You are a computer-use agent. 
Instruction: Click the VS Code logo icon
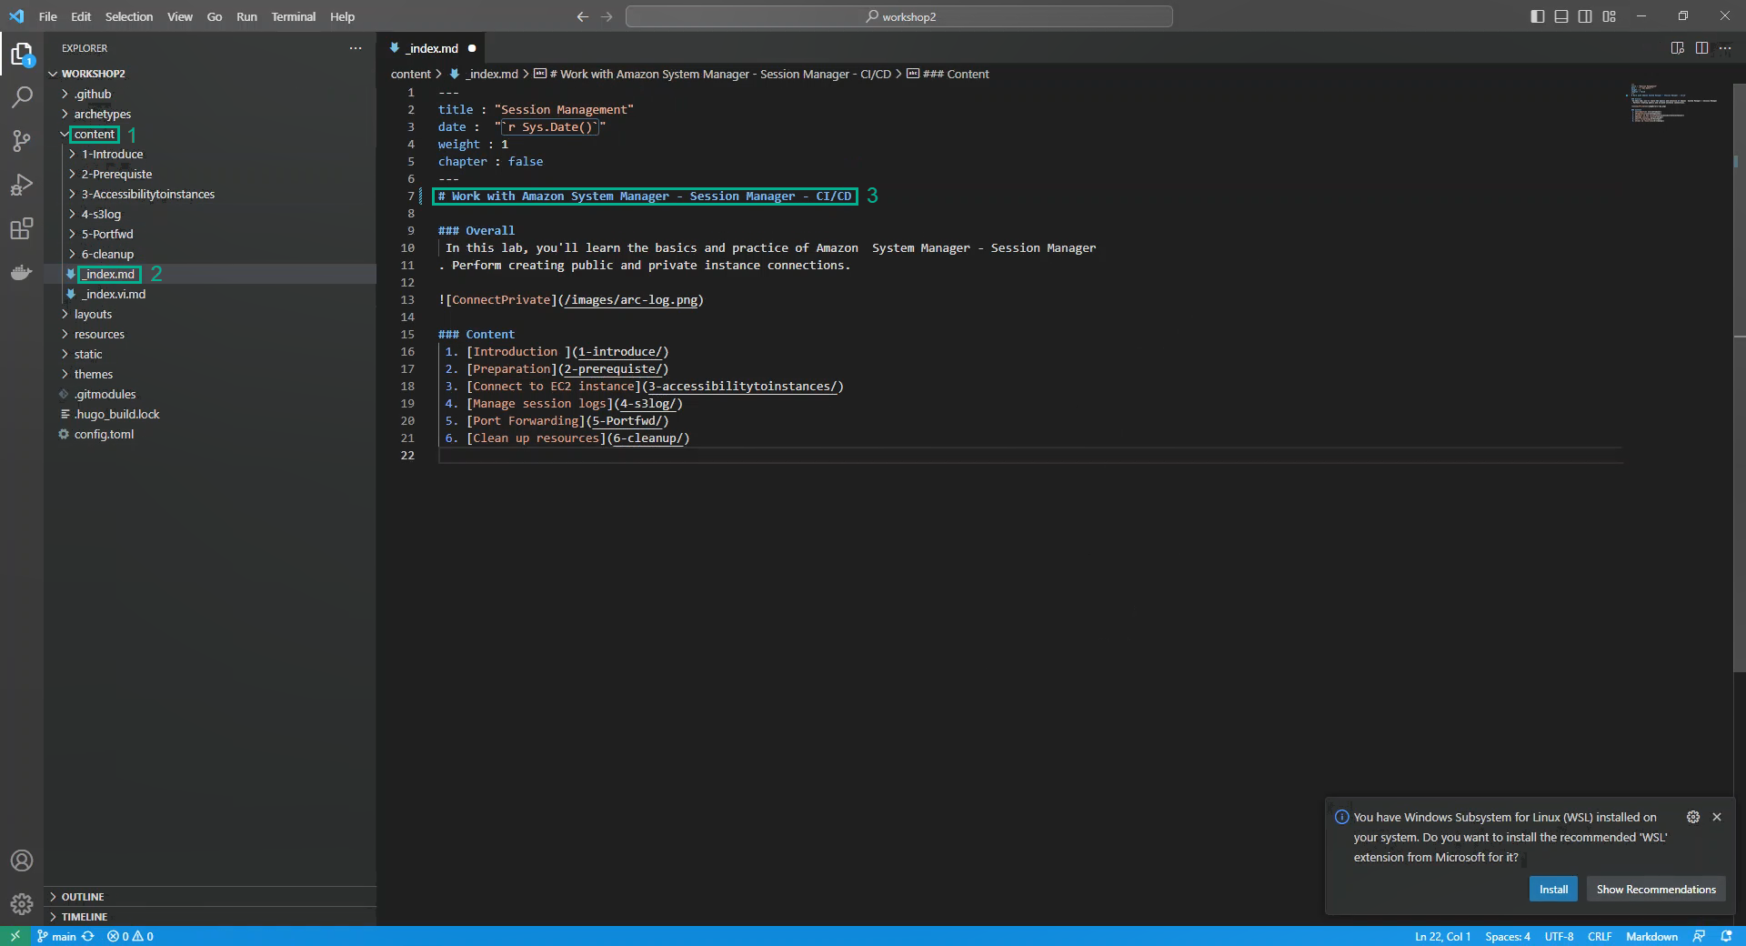[x=16, y=16]
